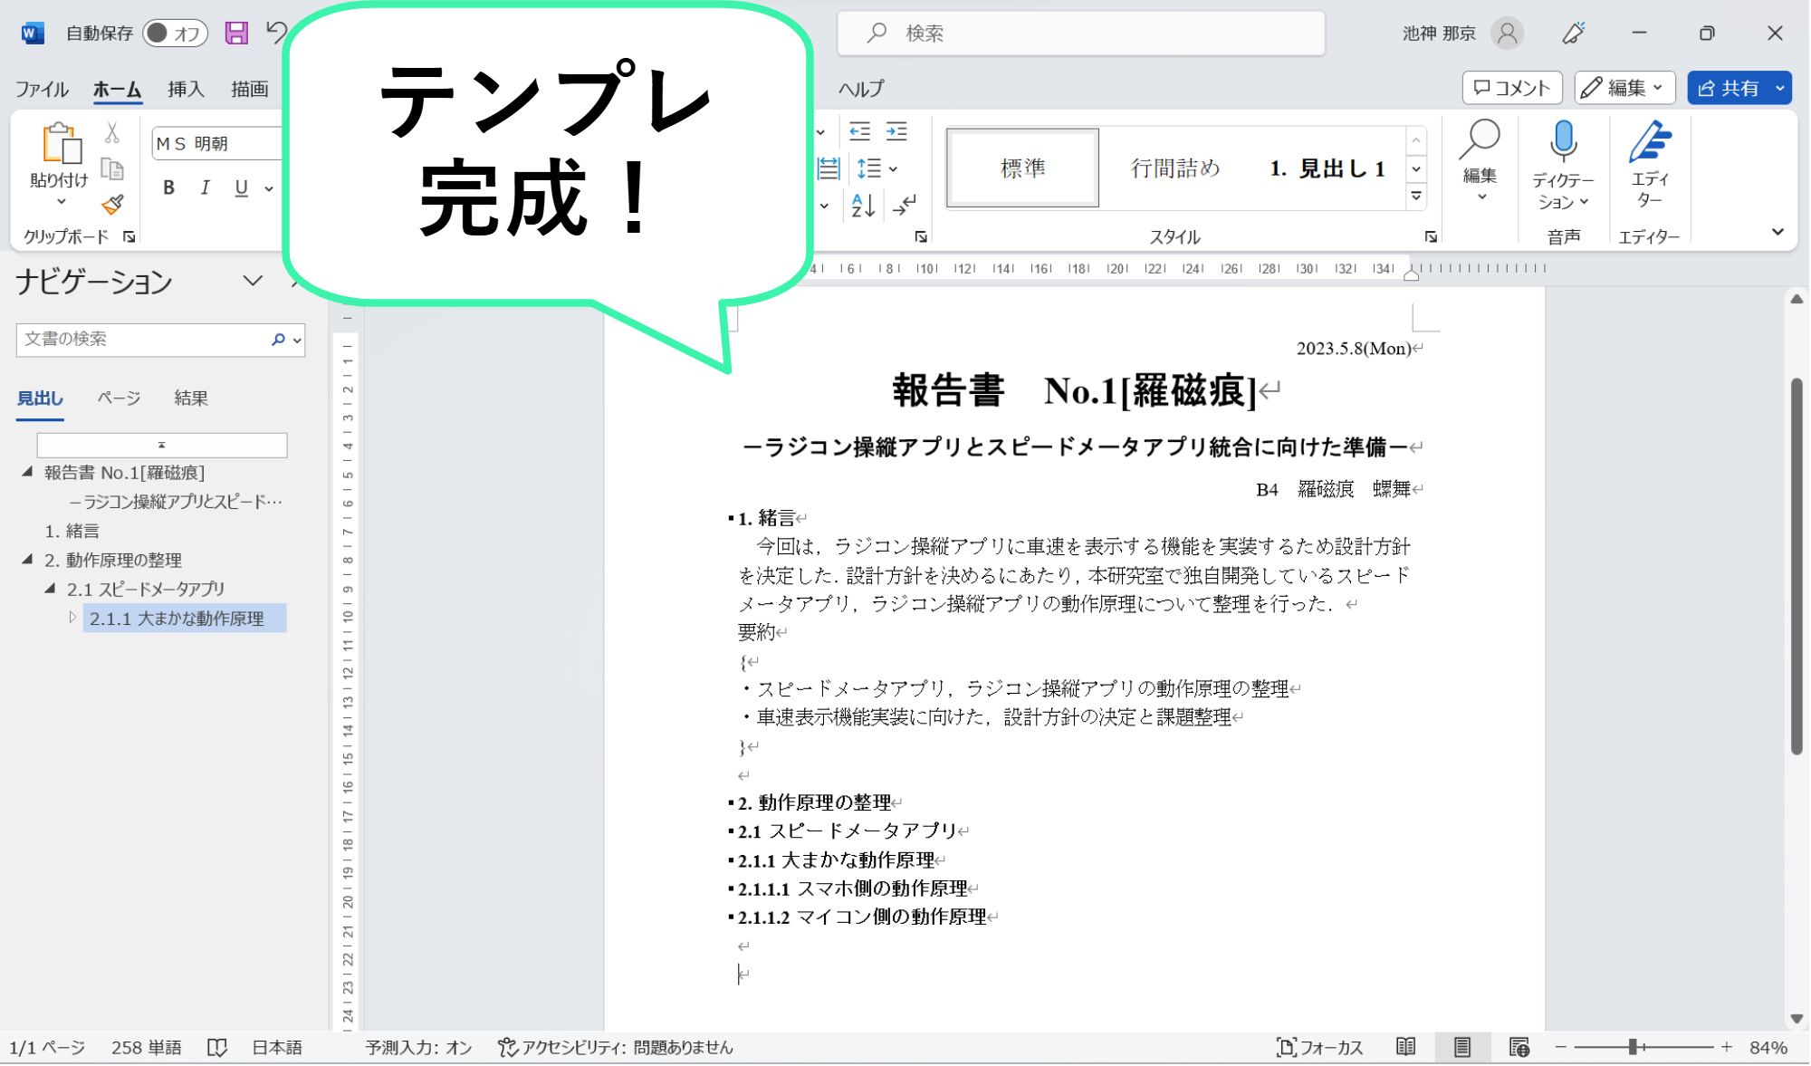Open the styles pane dialog launcher

click(1431, 237)
